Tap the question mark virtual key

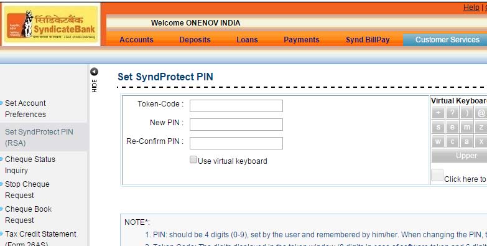[x=452, y=113]
